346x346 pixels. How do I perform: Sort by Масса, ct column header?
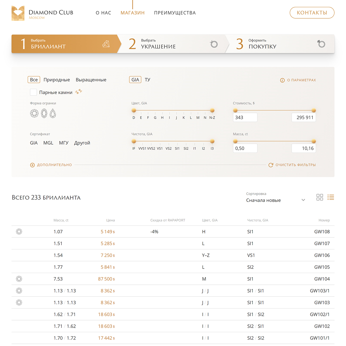61,220
